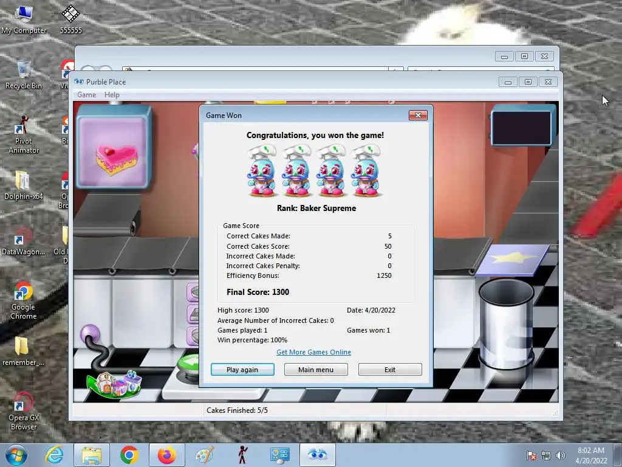Maximize the Purble Place window

(x=528, y=82)
